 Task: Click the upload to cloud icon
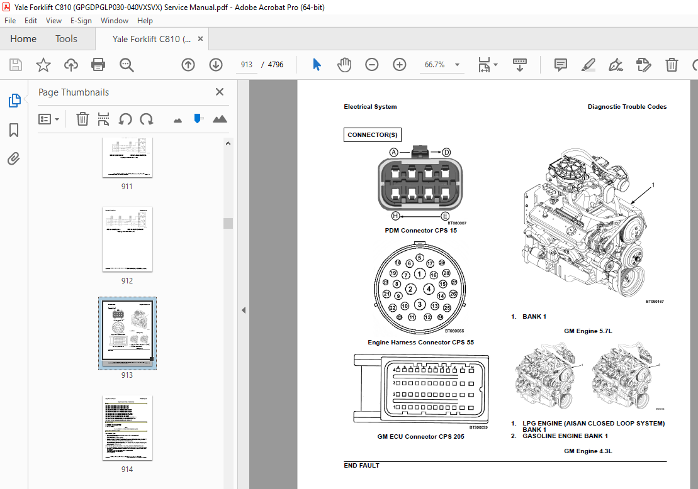[70, 65]
